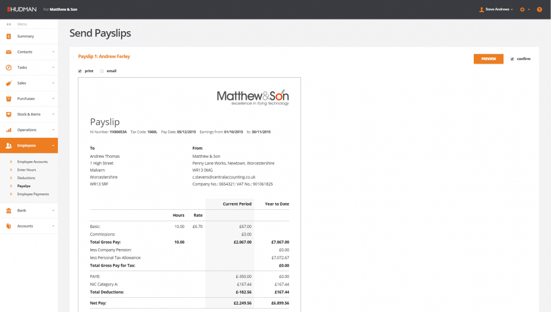Click the Stock & Items box icon

click(9, 114)
